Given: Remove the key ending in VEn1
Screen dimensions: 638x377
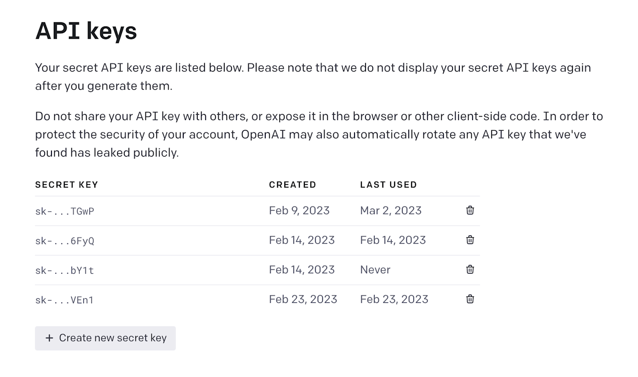Looking at the screenshot, I should [x=470, y=299].
